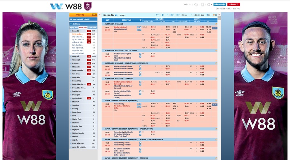Image resolution: width=290 pixels, height=160 pixels.
Task: Click the star icon beside Mục ưa thích của tôi
Action: [x=71, y=19]
